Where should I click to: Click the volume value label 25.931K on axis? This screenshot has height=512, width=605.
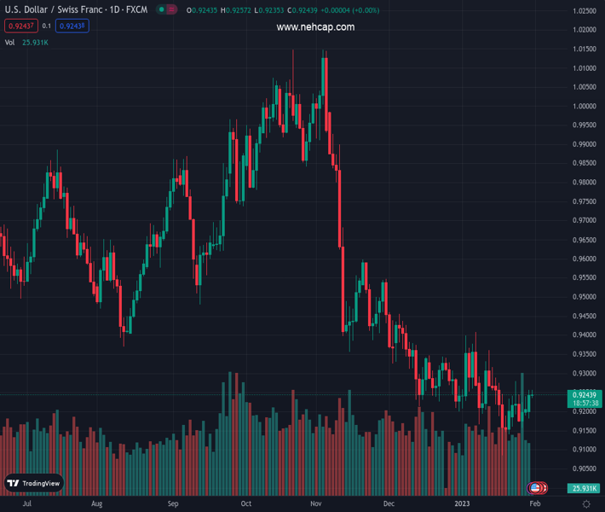click(x=583, y=488)
